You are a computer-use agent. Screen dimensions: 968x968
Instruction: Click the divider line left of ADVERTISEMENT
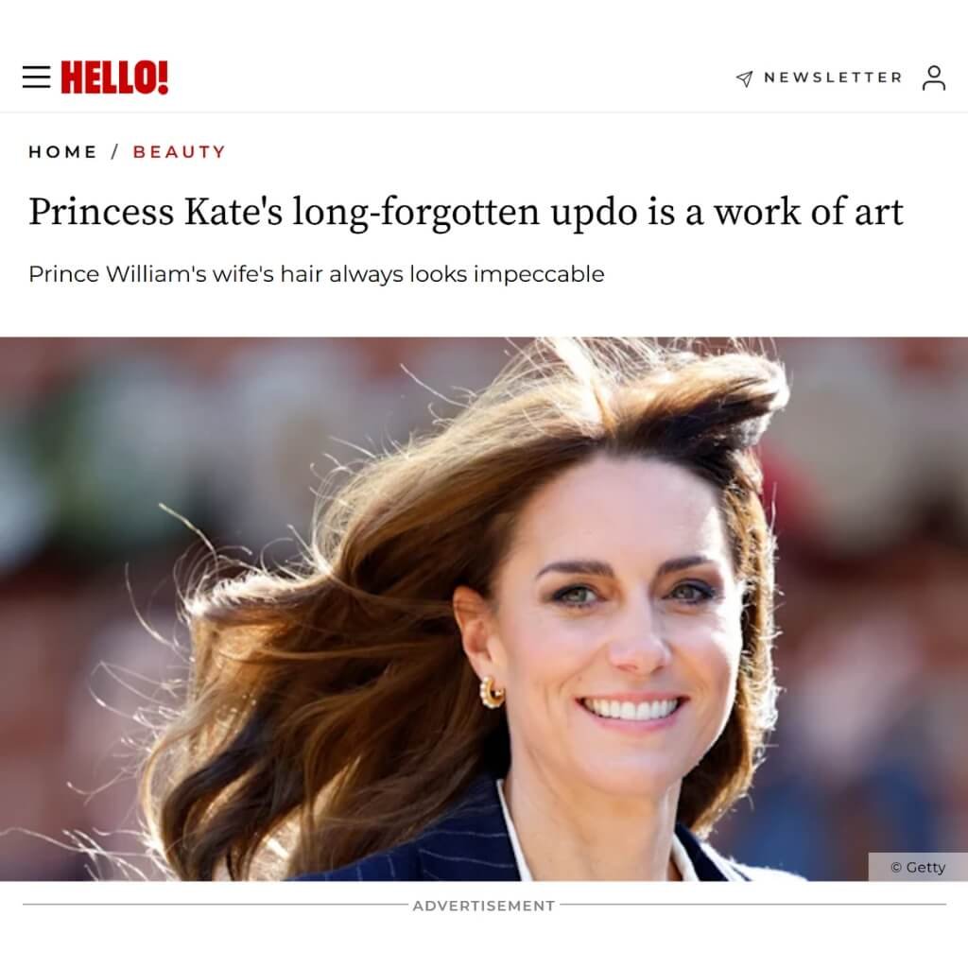pos(216,905)
